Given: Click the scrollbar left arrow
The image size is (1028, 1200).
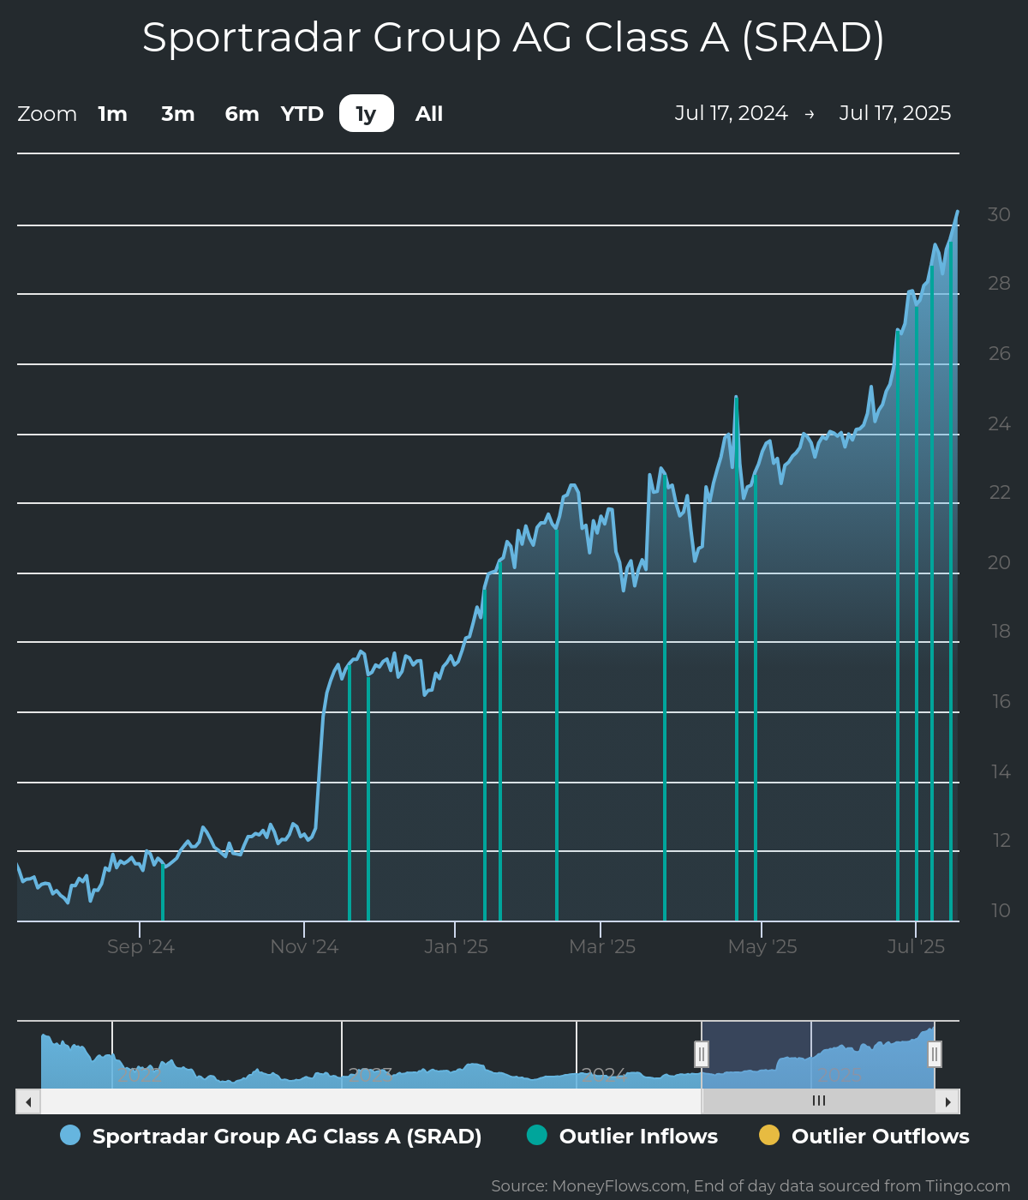Looking at the screenshot, I should (28, 1101).
